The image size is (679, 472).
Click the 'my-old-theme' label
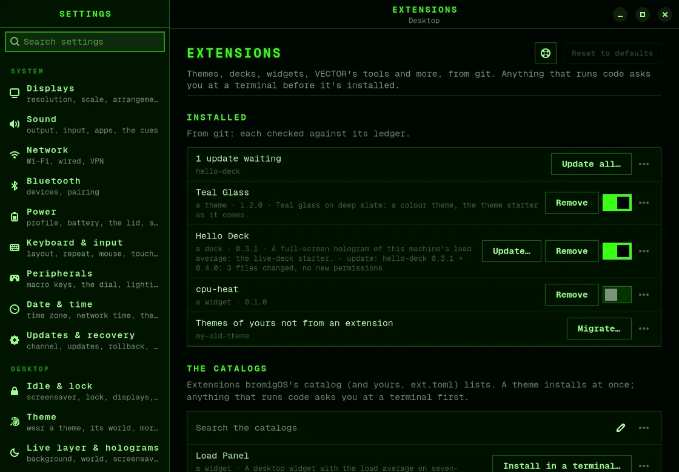click(x=222, y=336)
